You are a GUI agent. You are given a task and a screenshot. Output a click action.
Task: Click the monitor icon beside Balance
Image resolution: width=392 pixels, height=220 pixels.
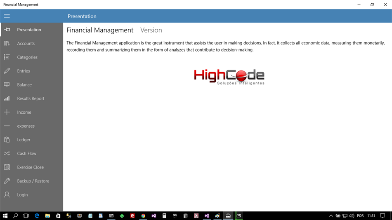[7, 84]
